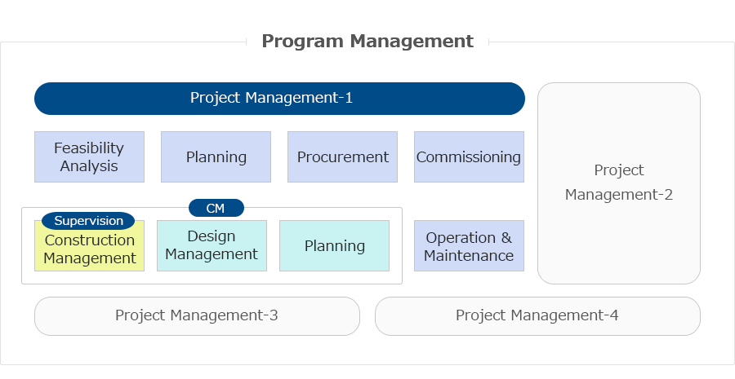Click the Supervision pill label

[88, 220]
